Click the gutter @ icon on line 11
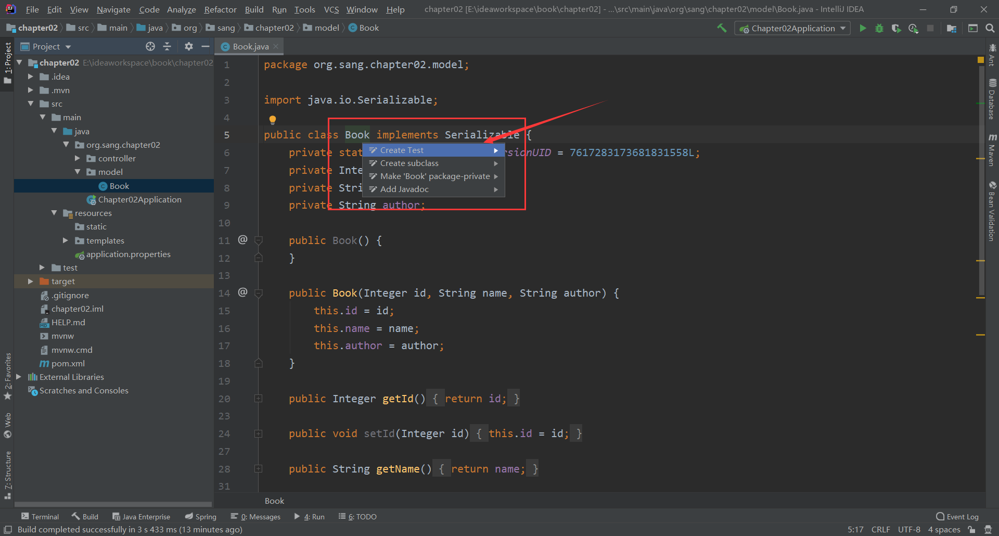The width and height of the screenshot is (999, 536). (242, 240)
